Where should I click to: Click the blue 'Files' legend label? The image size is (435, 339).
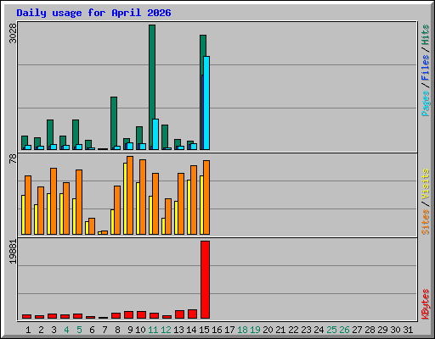coord(426,68)
